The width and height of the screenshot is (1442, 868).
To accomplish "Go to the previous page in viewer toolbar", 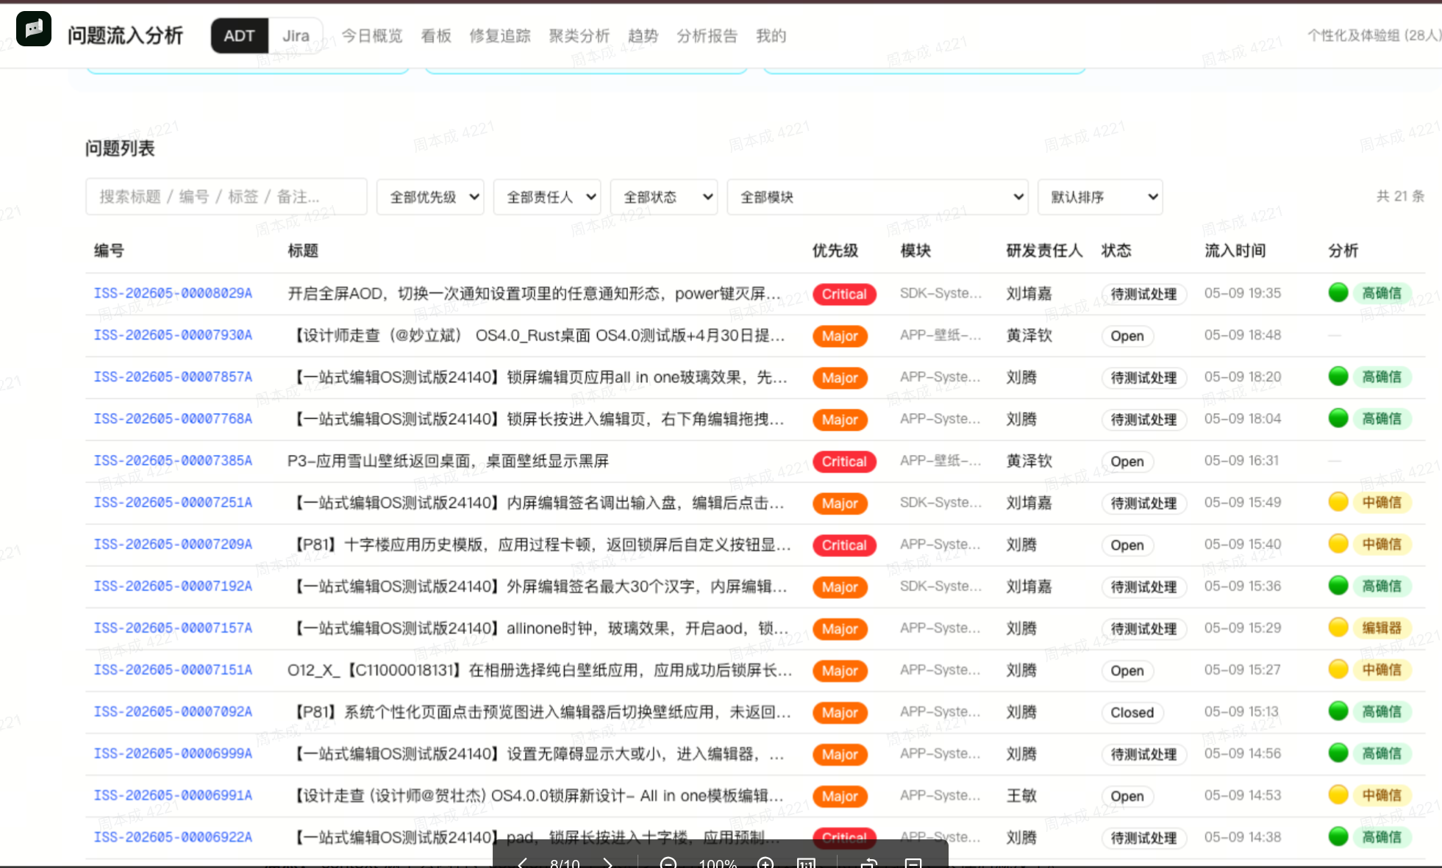I will (522, 863).
